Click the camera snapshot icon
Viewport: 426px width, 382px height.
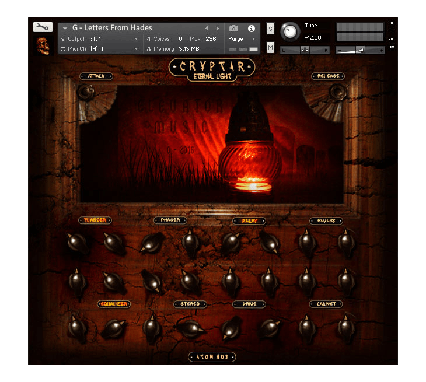click(x=233, y=28)
